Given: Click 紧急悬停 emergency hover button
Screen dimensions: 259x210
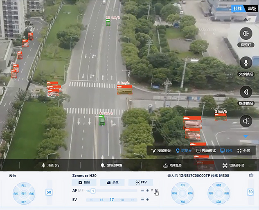Looking at the screenshot, I should [111, 165].
